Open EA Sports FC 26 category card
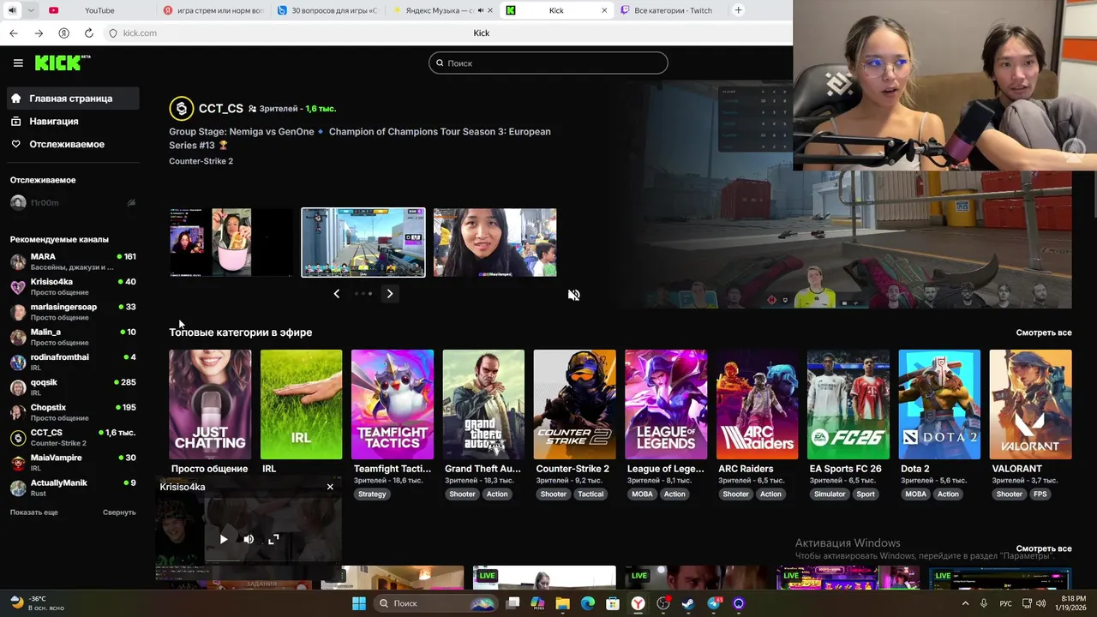Image resolution: width=1097 pixels, height=617 pixels. [848, 404]
